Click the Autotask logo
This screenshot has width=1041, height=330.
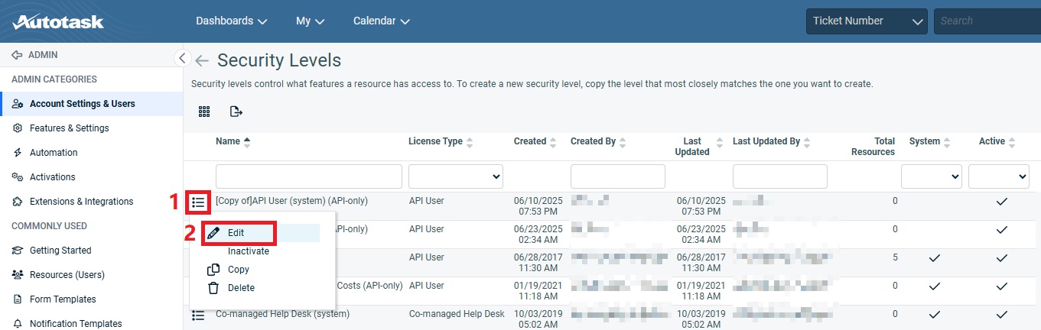pos(58,21)
